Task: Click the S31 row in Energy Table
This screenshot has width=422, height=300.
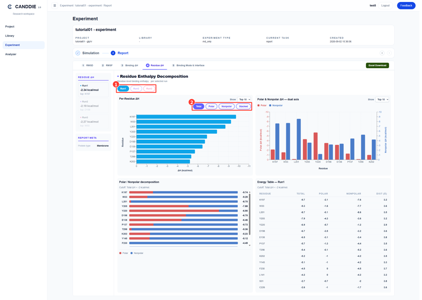Action: (x=323, y=281)
